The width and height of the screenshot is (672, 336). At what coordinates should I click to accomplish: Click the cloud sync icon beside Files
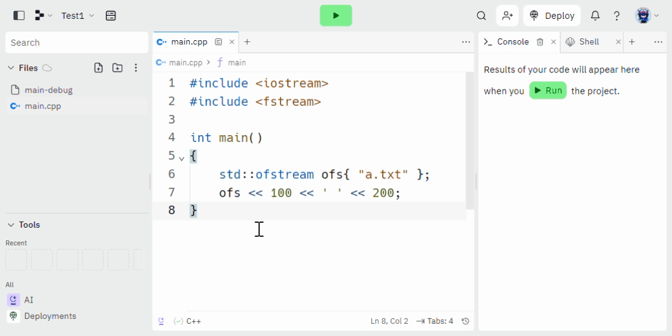47,68
